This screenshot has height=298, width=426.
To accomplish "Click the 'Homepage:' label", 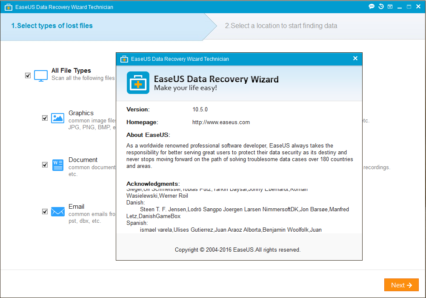I will [142, 122].
